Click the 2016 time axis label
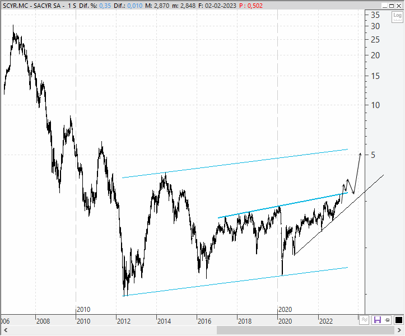The image size is (405, 336). [x=204, y=321]
